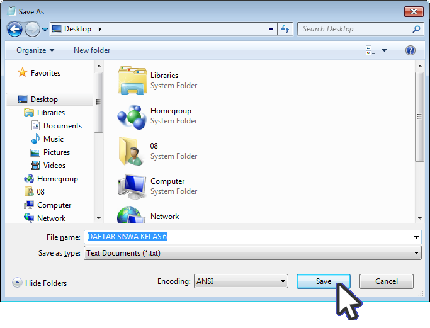This screenshot has width=430, height=328.
Task: Click the greyed Forward arrow button
Action: [x=32, y=29]
